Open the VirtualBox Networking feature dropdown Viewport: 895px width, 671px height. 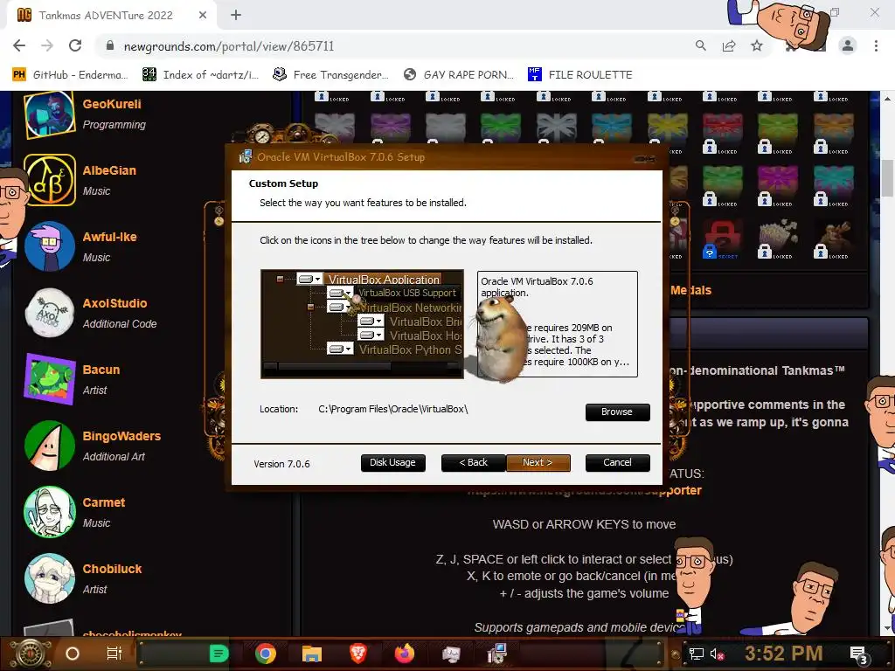click(340, 307)
